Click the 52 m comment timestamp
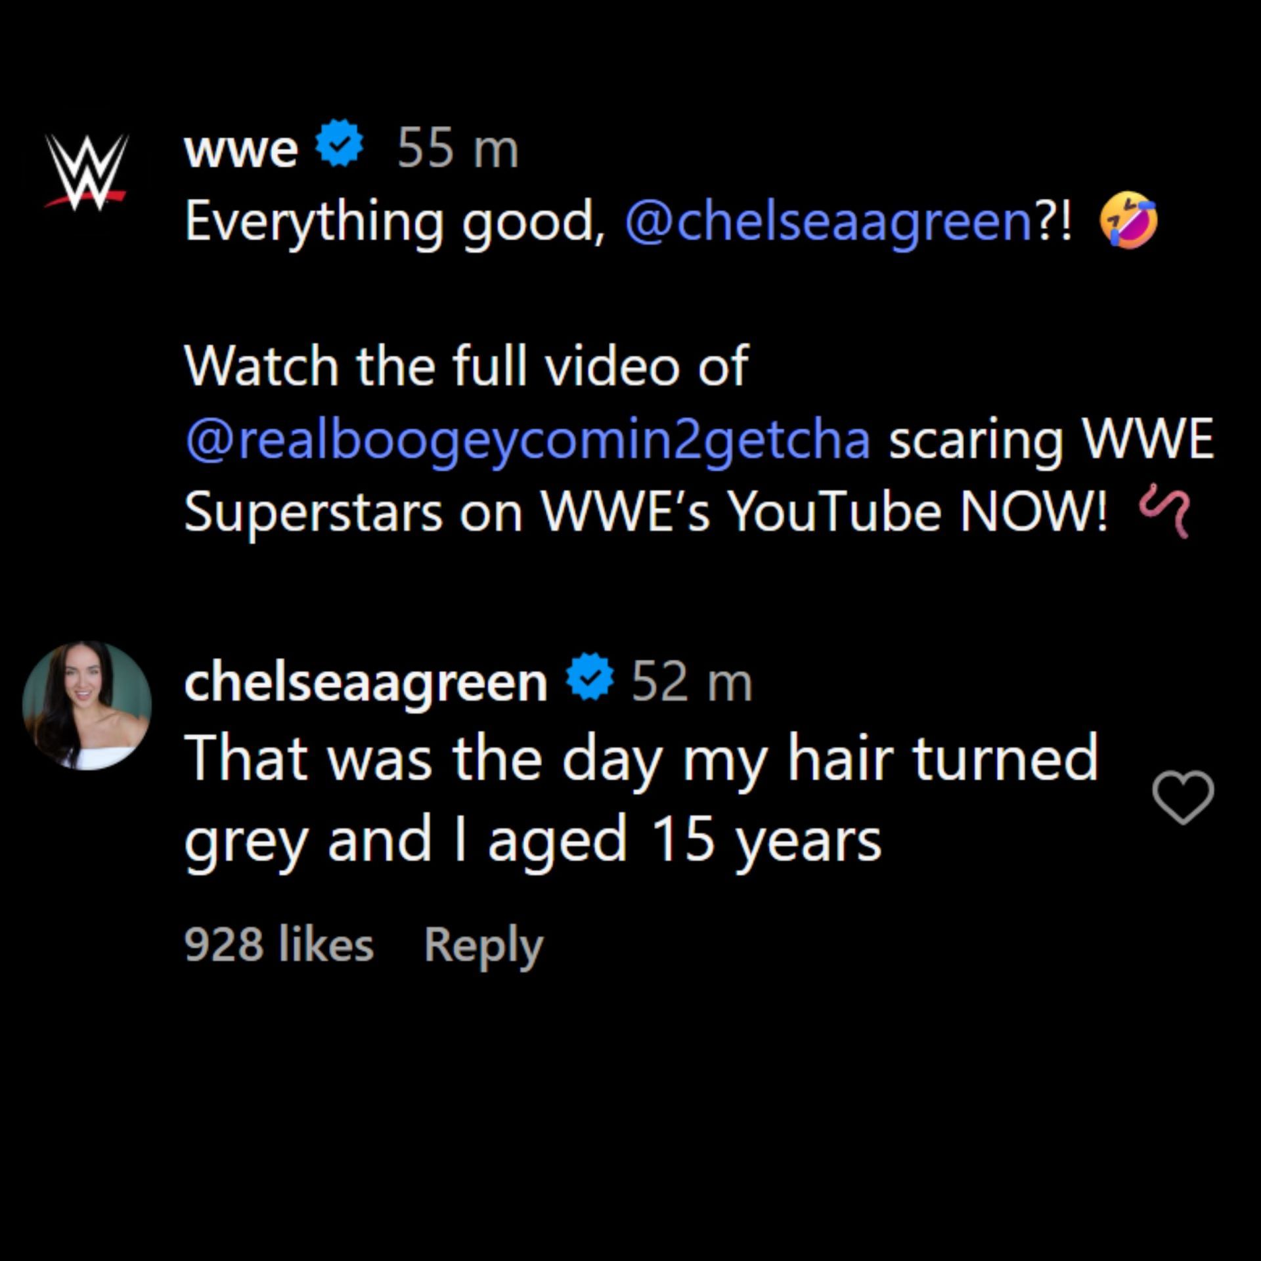This screenshot has width=1261, height=1261. [x=692, y=682]
